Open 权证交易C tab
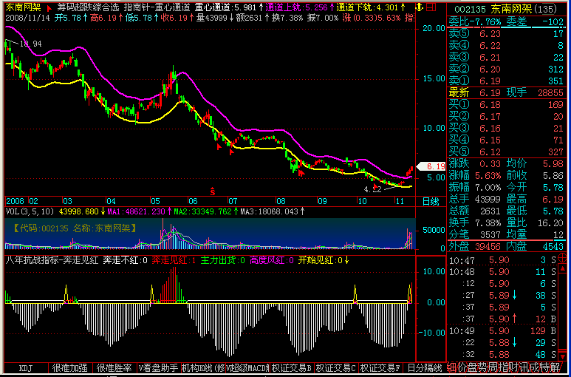This screenshot has width=571, height=377. (x=336, y=367)
